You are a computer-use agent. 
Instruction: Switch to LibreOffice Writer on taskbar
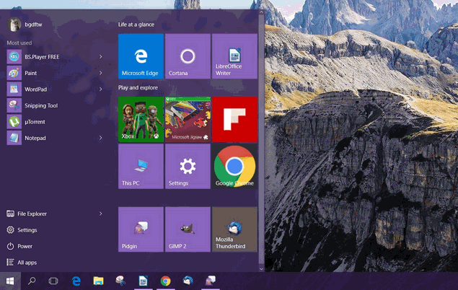(143, 281)
